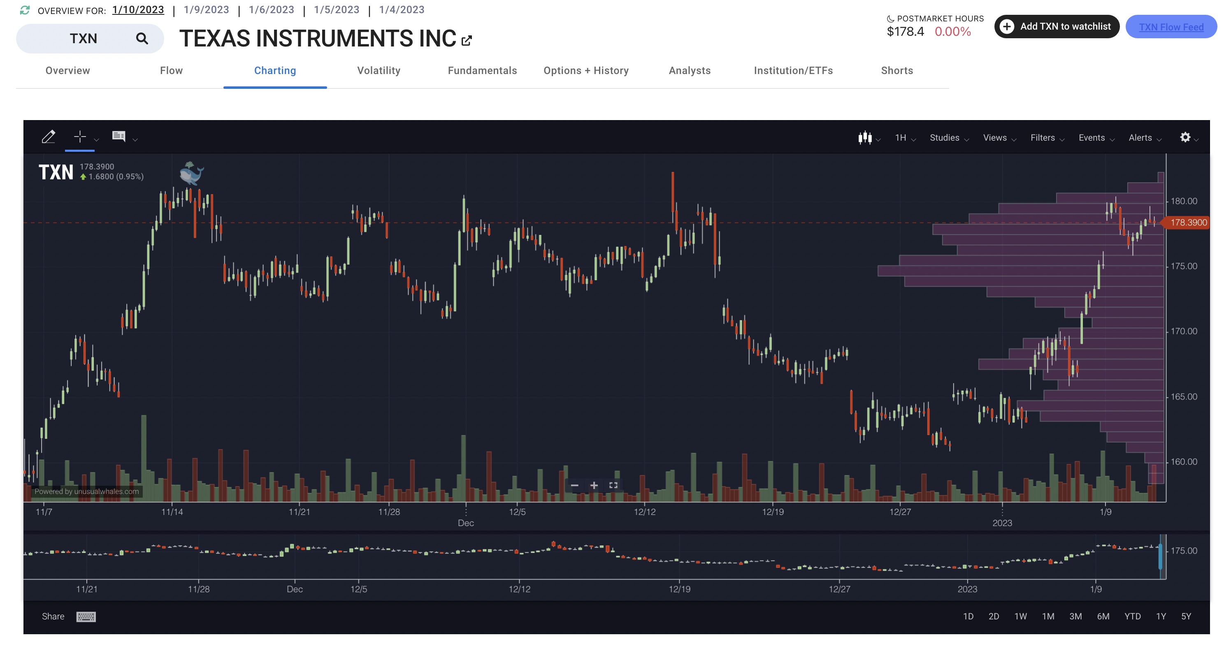Viewport: 1231px width, 663px height.
Task: Click plus icon in watchlist button
Action: coord(1007,26)
